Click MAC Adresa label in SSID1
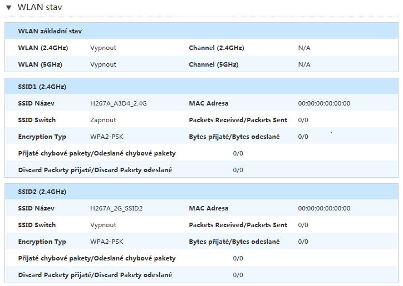 [x=209, y=103]
